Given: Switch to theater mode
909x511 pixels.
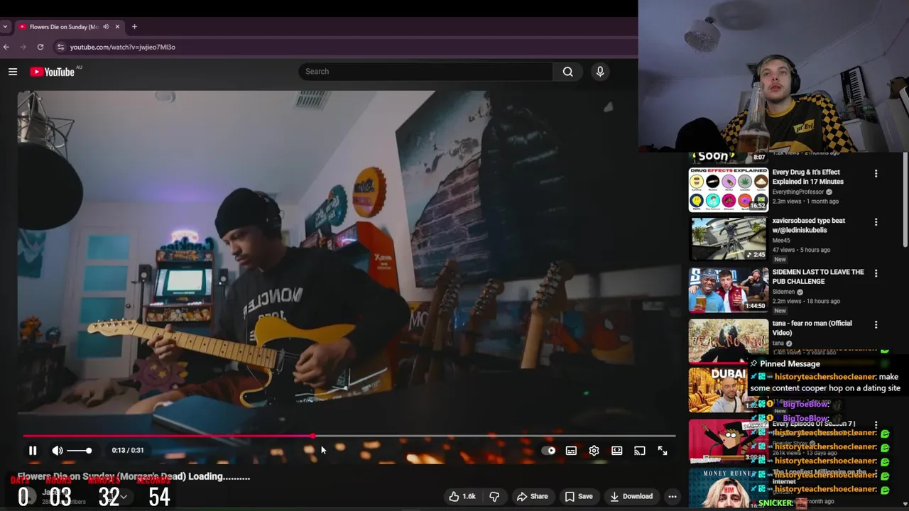Looking at the screenshot, I should pos(617,451).
